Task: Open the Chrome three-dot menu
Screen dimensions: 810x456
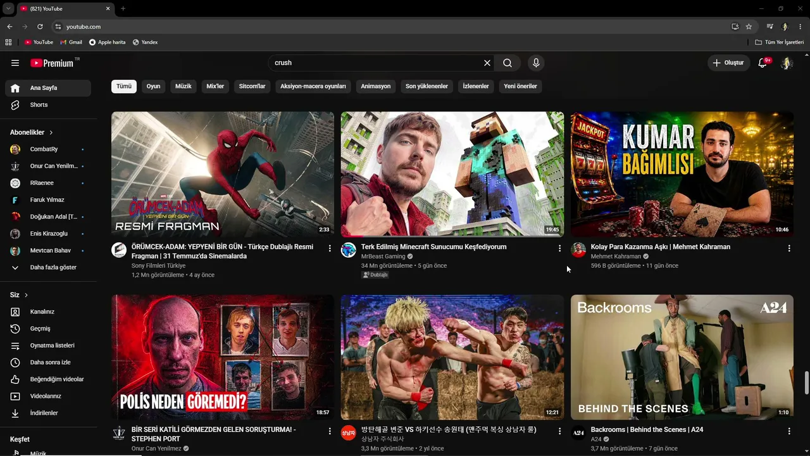Action: 801,27
